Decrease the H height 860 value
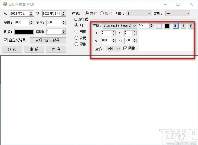This screenshot has width=198, height=145. [135, 42]
